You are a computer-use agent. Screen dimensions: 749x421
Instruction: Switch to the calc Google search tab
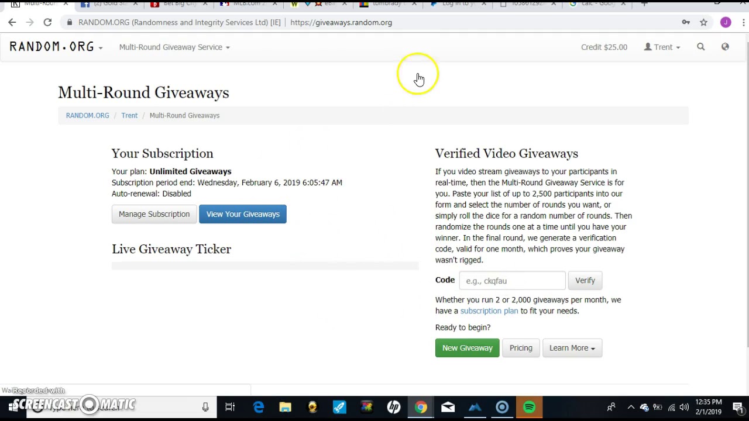click(596, 4)
